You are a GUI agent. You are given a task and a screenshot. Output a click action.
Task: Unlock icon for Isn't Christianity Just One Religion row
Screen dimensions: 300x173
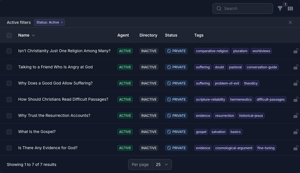point(296,51)
